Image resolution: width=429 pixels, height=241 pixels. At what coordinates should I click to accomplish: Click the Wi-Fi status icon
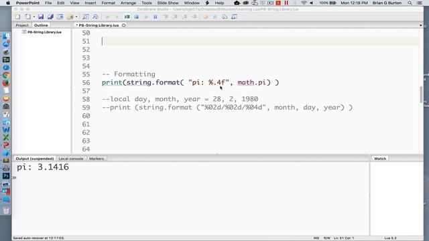coord(304,3)
